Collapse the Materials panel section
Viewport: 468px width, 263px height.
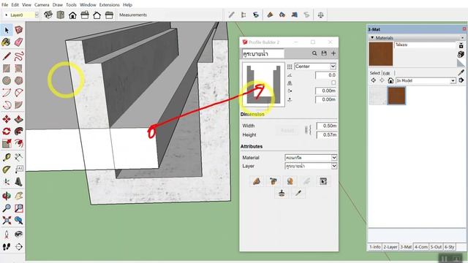[x=372, y=38]
